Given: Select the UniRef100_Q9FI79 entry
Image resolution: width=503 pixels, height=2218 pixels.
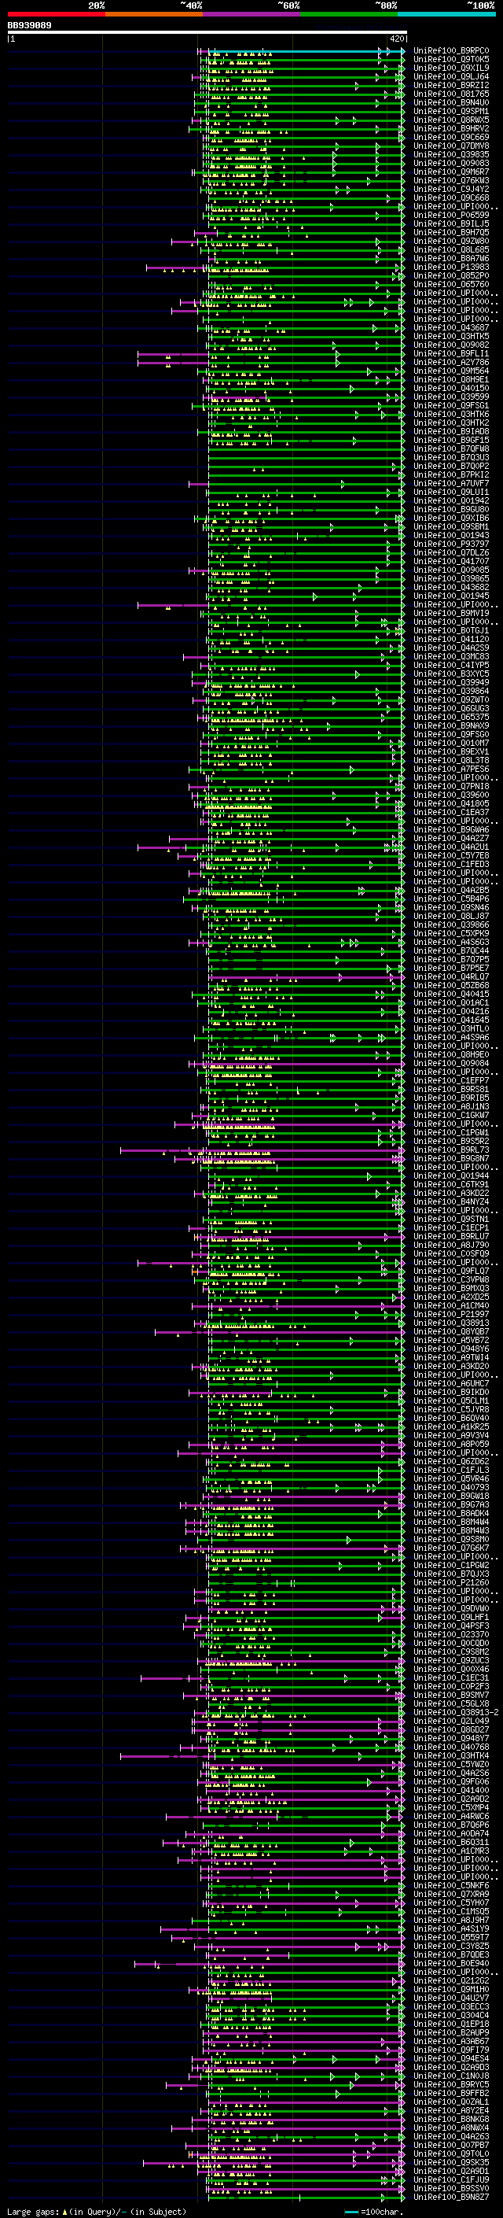Looking at the screenshot, I should tap(451, 2050).
